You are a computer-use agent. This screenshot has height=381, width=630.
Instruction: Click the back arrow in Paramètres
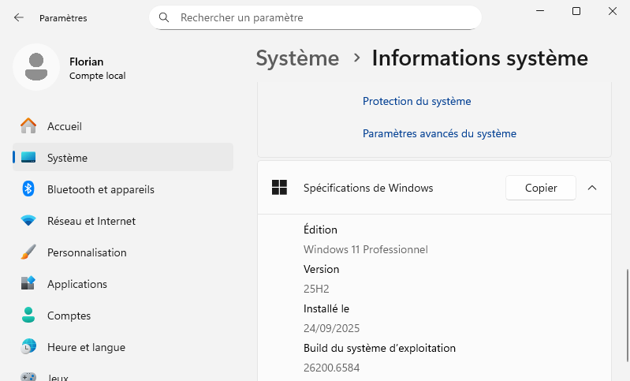tap(19, 17)
